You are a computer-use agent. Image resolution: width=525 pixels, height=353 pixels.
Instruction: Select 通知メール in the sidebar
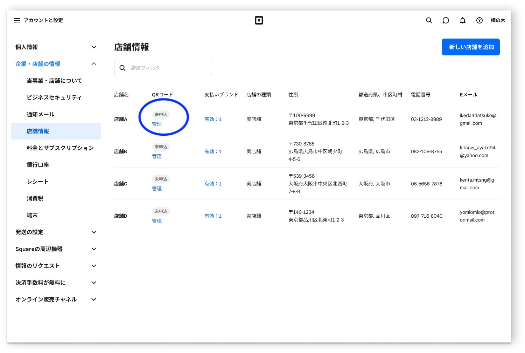pyautogui.click(x=40, y=114)
